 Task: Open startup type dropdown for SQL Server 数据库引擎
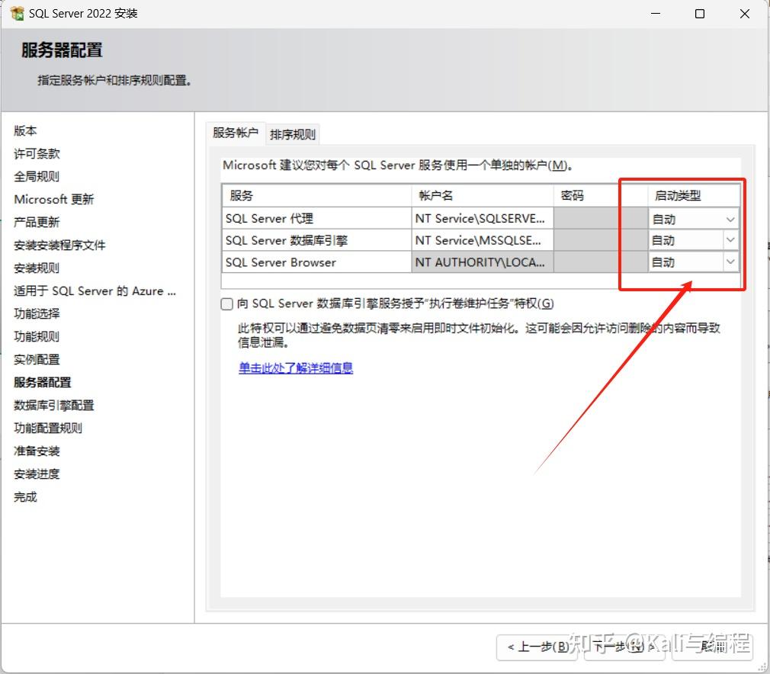tap(730, 240)
